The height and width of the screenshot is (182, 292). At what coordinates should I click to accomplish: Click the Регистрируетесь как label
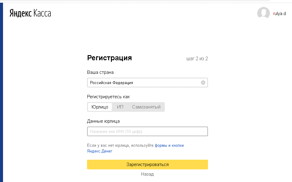108,97
